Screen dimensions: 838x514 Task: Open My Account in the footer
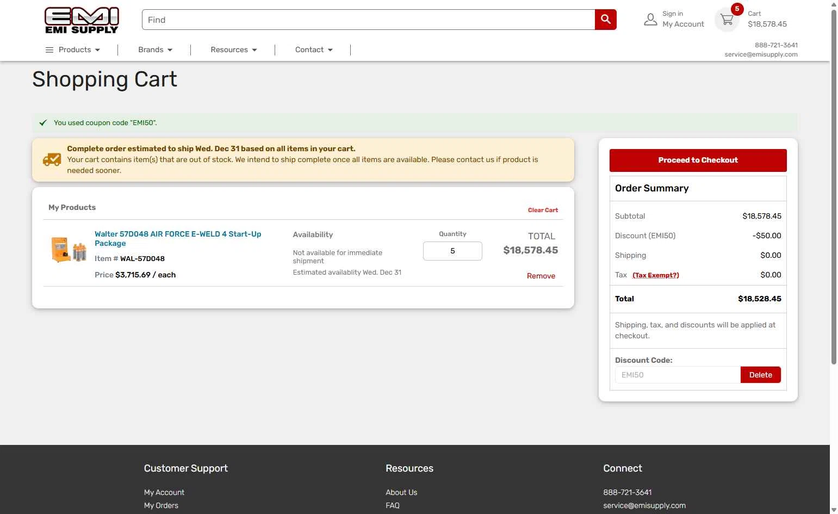coord(164,492)
